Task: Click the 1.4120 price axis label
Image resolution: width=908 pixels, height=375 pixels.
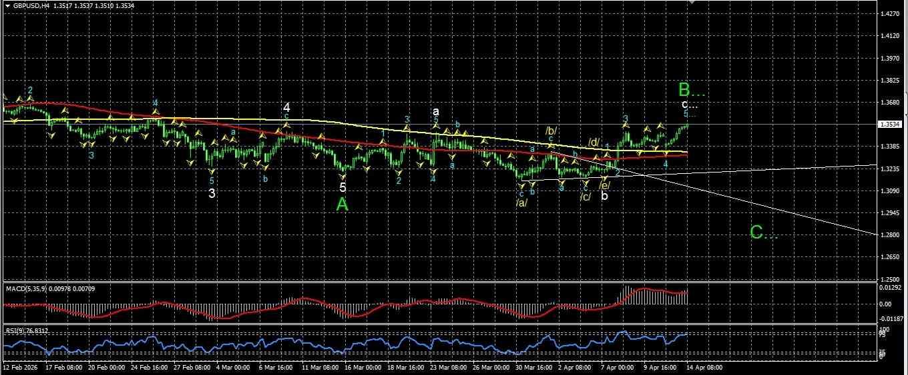Action: [889, 36]
